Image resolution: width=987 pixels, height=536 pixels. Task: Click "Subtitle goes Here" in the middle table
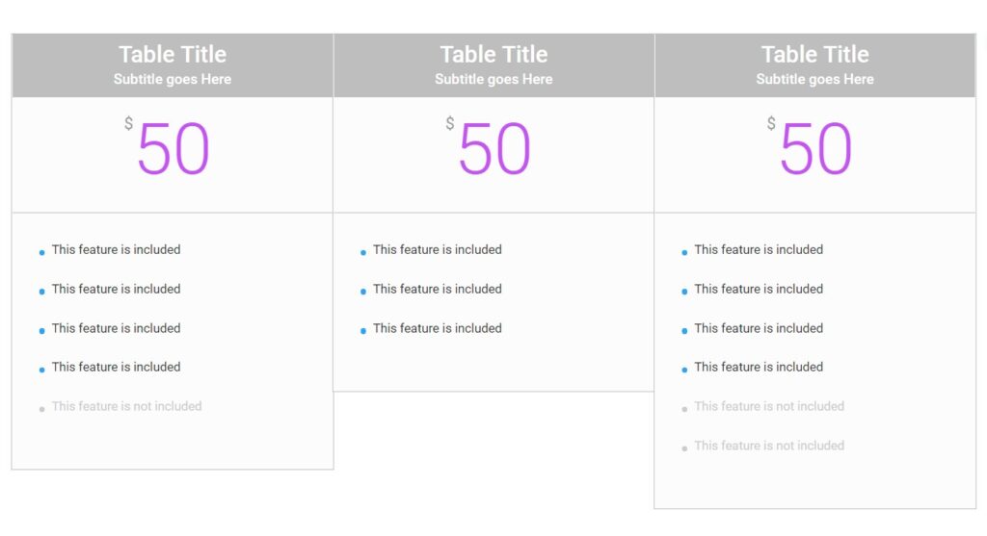(493, 80)
